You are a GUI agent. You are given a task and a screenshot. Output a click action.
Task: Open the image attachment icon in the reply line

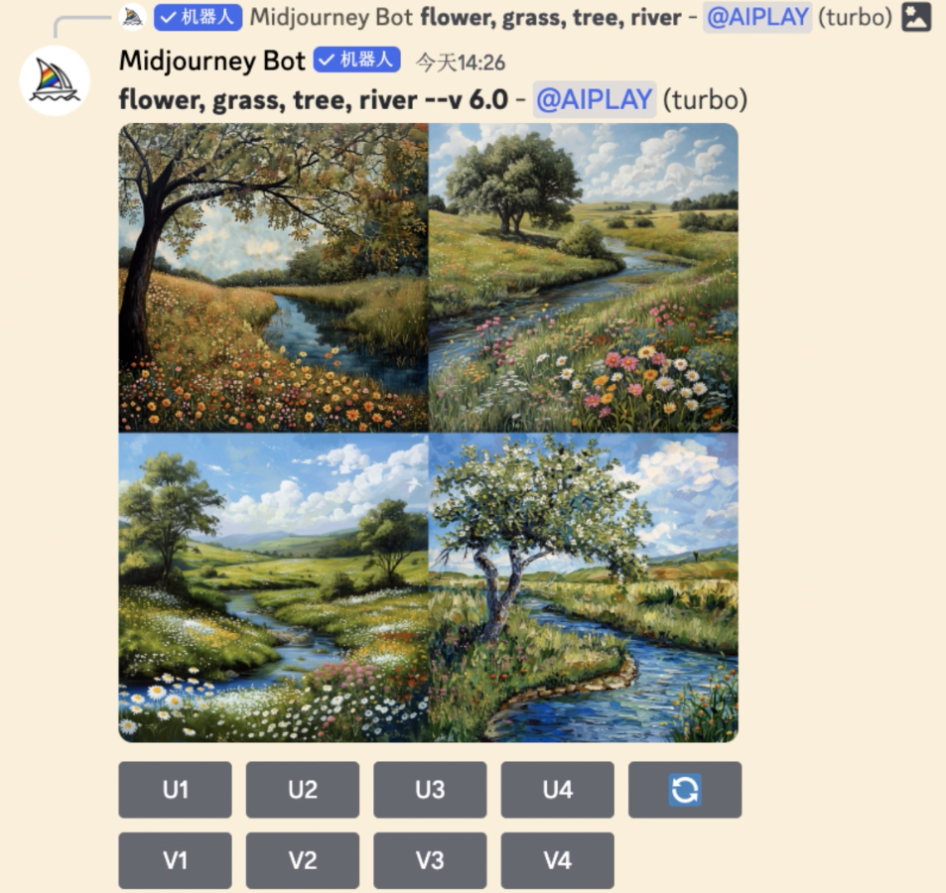916,17
